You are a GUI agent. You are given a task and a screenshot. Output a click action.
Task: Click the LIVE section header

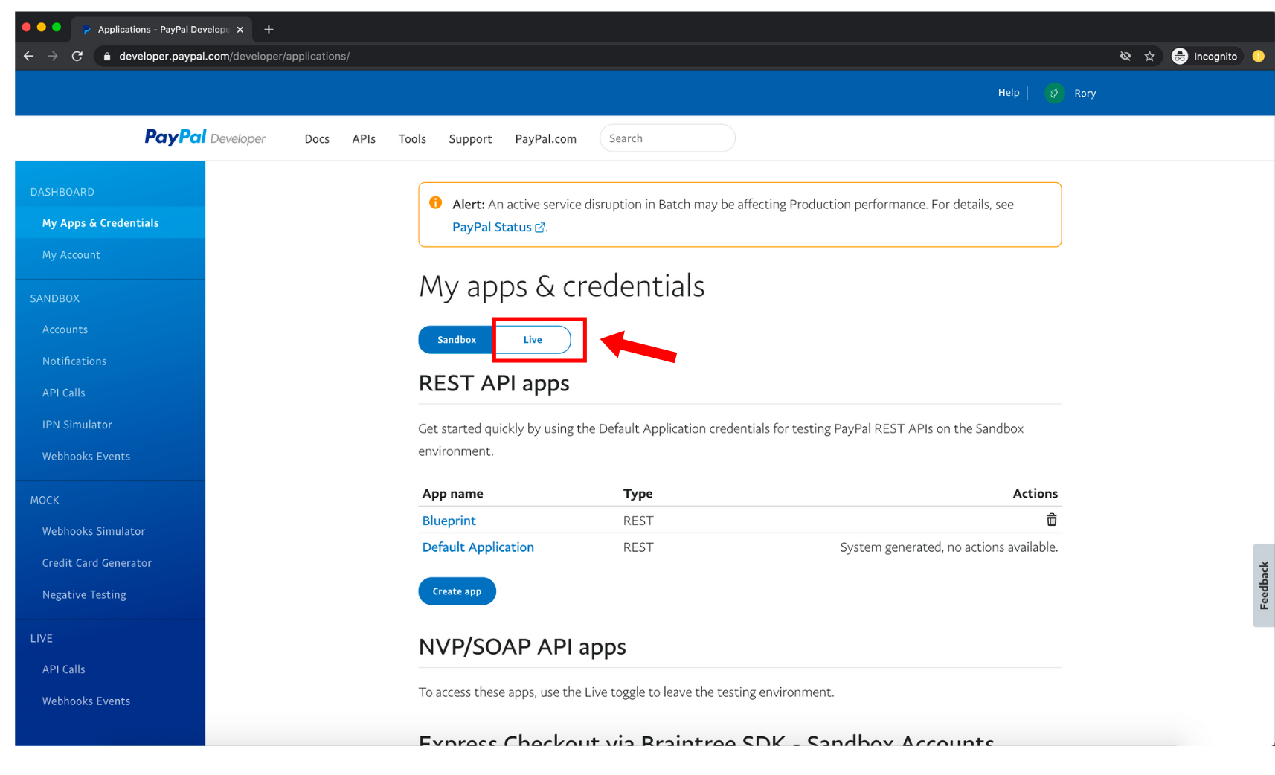click(x=42, y=638)
